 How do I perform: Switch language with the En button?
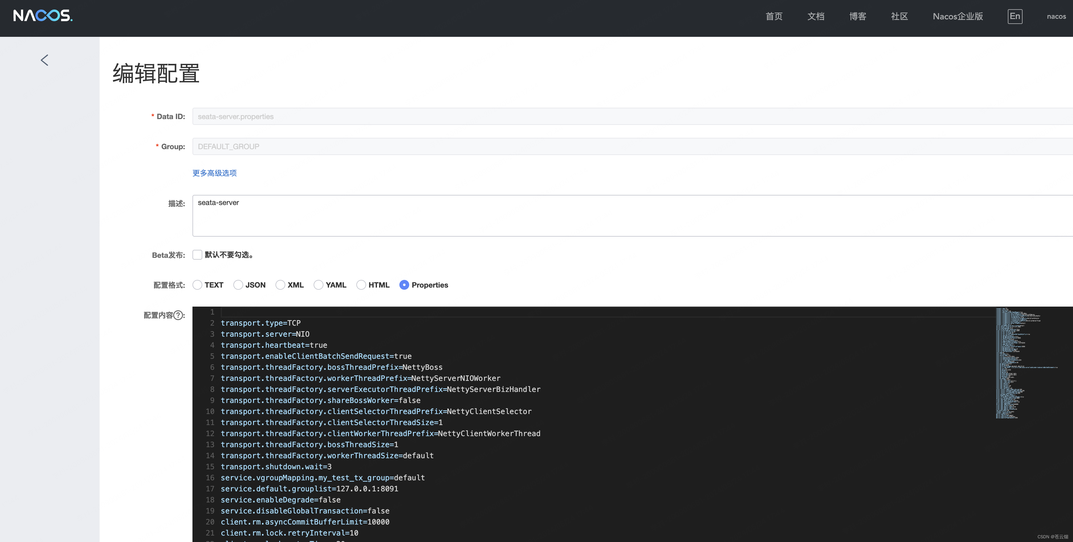click(x=1015, y=16)
